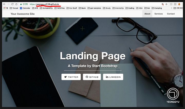Click the Twitter button
This screenshot has height=109, width=185.
(x=71, y=77)
